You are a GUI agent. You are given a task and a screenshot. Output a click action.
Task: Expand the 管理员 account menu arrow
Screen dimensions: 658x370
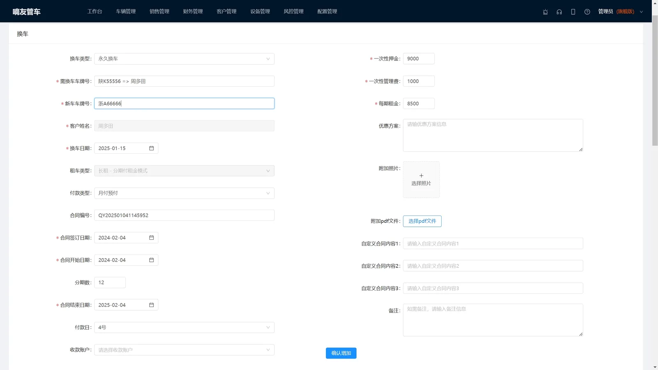(641, 12)
